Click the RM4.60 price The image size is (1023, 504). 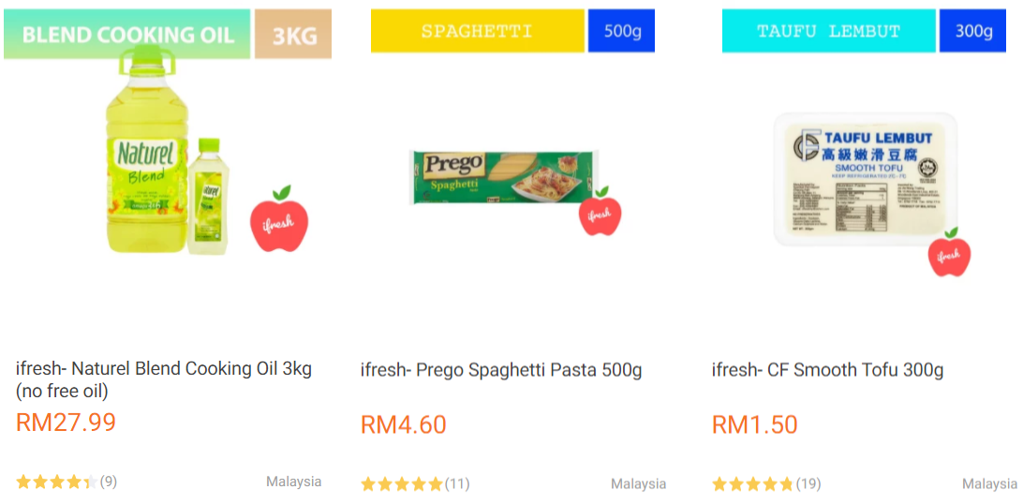tap(404, 424)
